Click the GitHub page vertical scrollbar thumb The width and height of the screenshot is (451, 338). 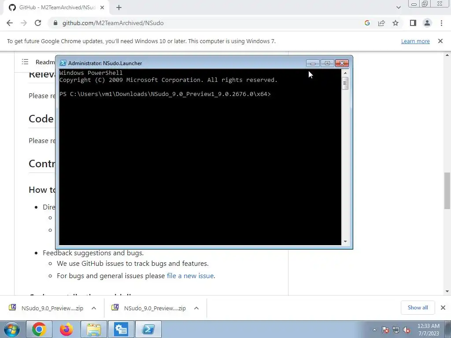[447, 191]
